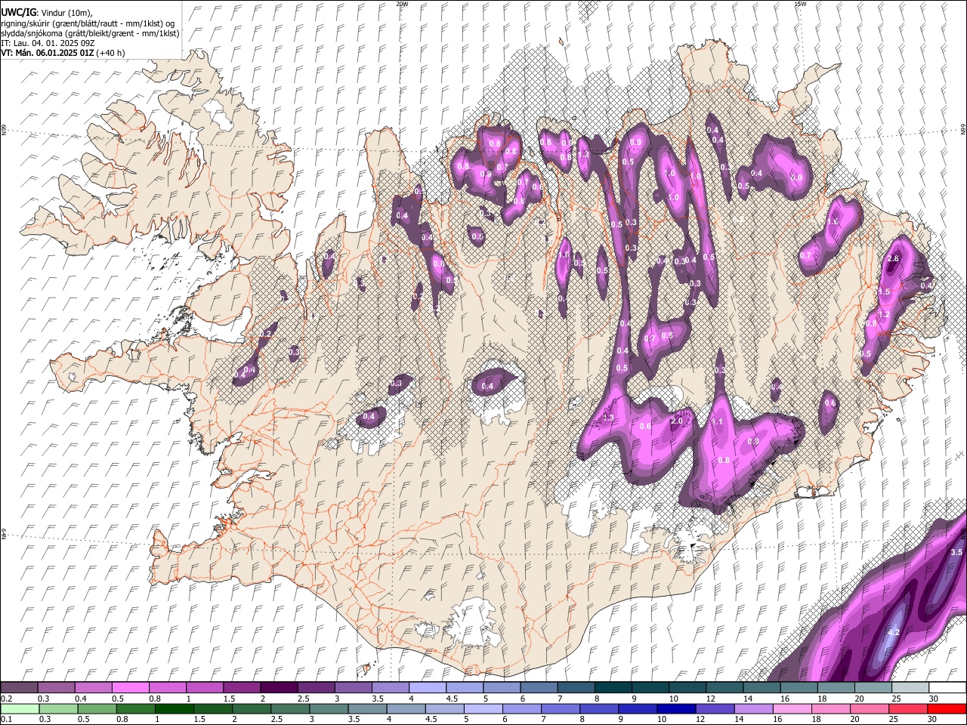This screenshot has width=967, height=725.
Task: Click the pale green 0.1 rain swatch
Action: point(19,708)
